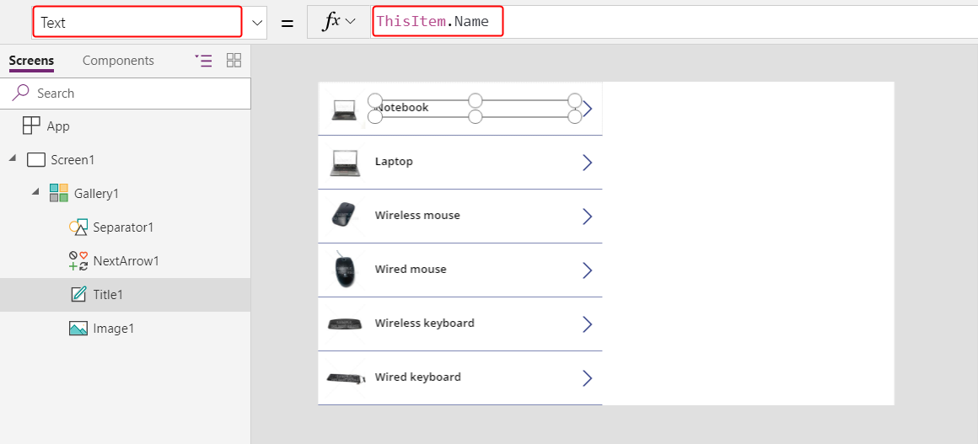Click the Wireless mouse row arrow

[587, 217]
